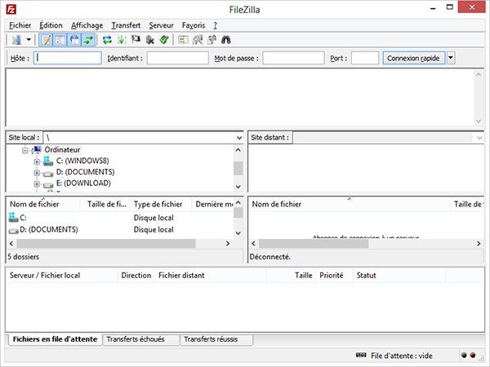Open the file search binoculars icon

[x=226, y=40]
